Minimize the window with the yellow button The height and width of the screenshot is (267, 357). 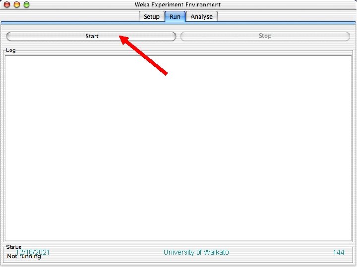pos(17,4)
